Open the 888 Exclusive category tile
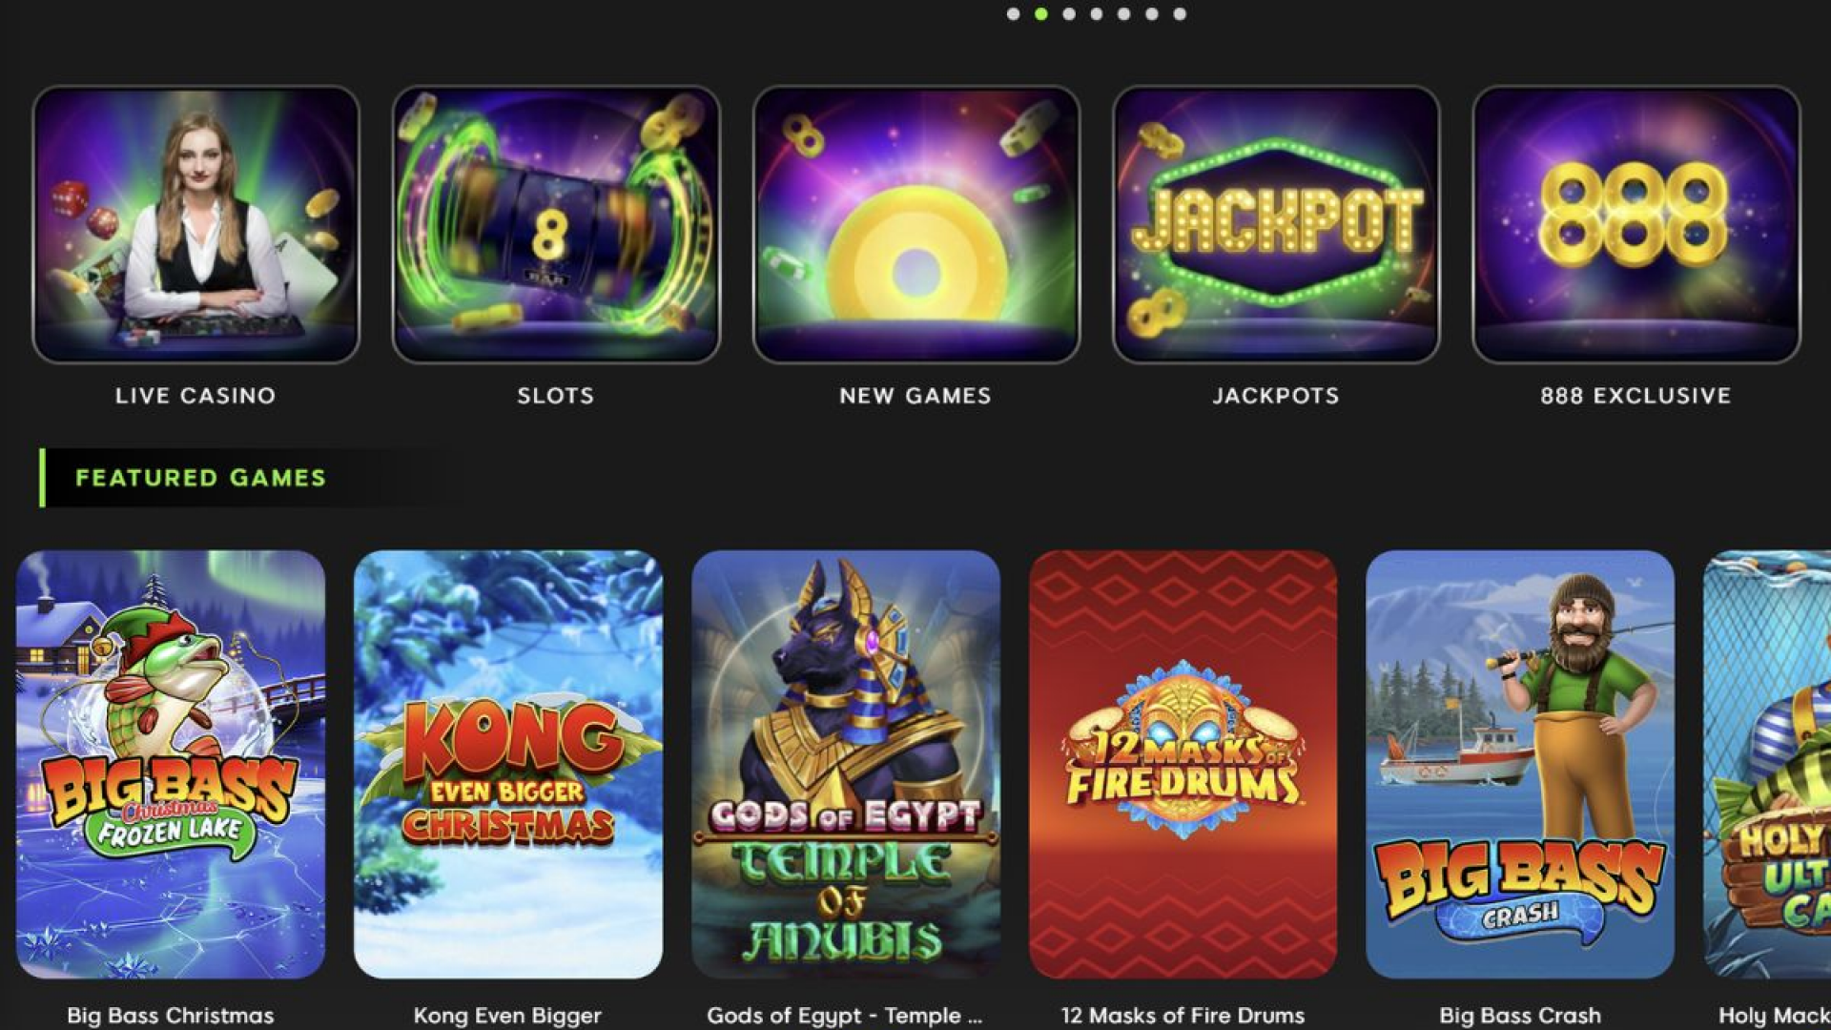The image size is (1831, 1030). click(1636, 224)
